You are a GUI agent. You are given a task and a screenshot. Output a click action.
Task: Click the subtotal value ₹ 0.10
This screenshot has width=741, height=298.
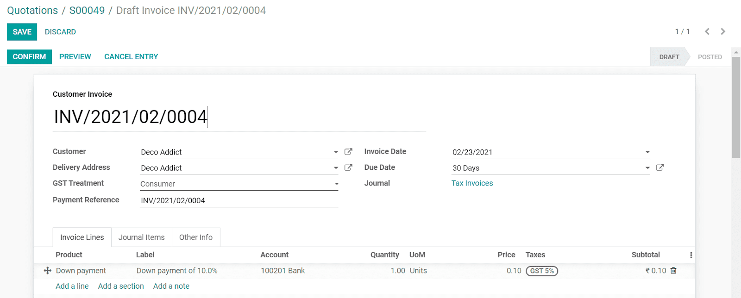(656, 271)
